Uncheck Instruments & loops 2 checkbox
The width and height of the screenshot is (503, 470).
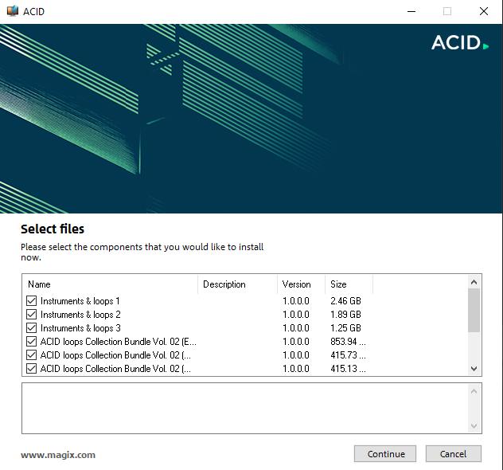pos(32,315)
